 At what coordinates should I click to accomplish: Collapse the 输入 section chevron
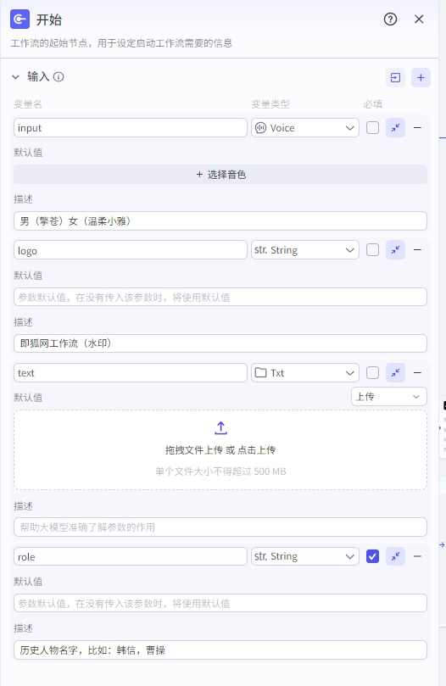[16, 77]
